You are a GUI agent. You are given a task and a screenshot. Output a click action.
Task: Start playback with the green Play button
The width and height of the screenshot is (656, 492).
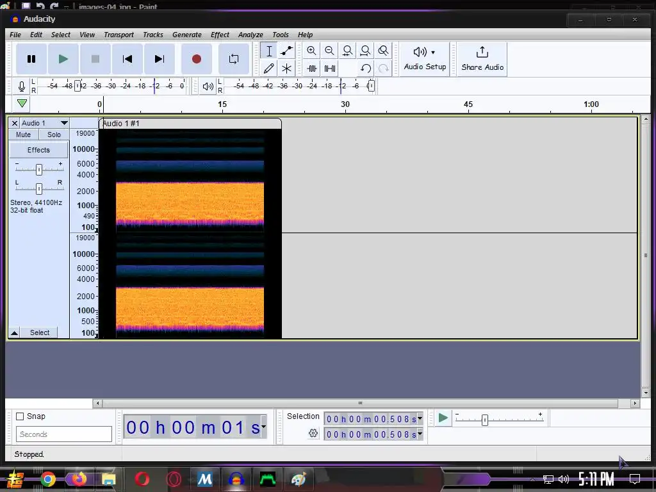point(63,59)
